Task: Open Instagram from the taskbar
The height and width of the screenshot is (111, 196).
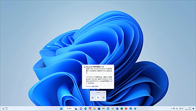Action: 90,109
